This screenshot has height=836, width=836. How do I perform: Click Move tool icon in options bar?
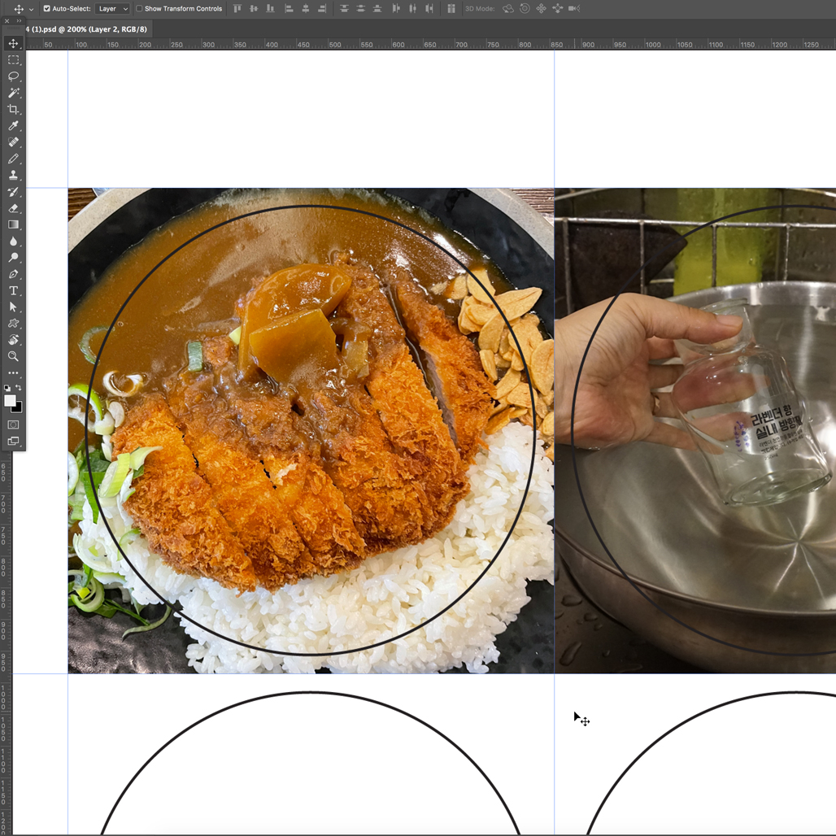(x=19, y=9)
